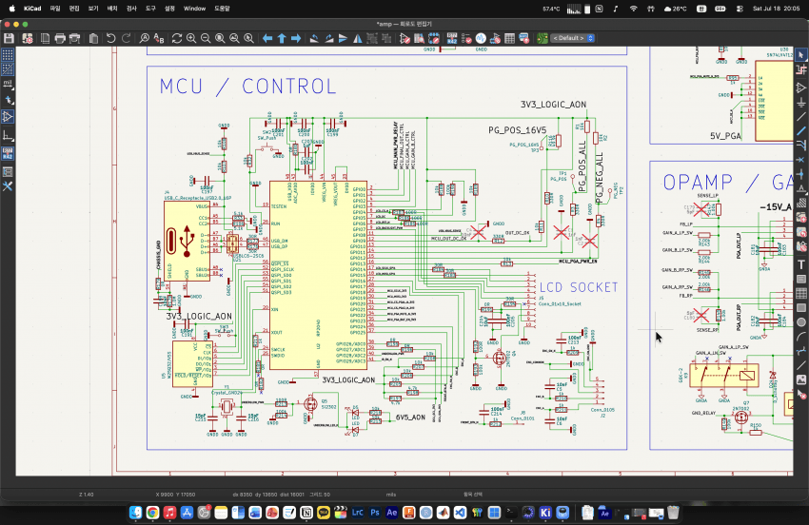The height and width of the screenshot is (525, 809).
Task: Open the 편집 menu
Action: pyautogui.click(x=74, y=9)
